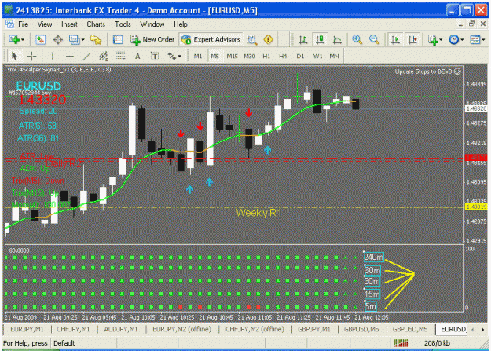Select the active M5 timeframe button
The image size is (491, 351).
pyautogui.click(x=214, y=56)
